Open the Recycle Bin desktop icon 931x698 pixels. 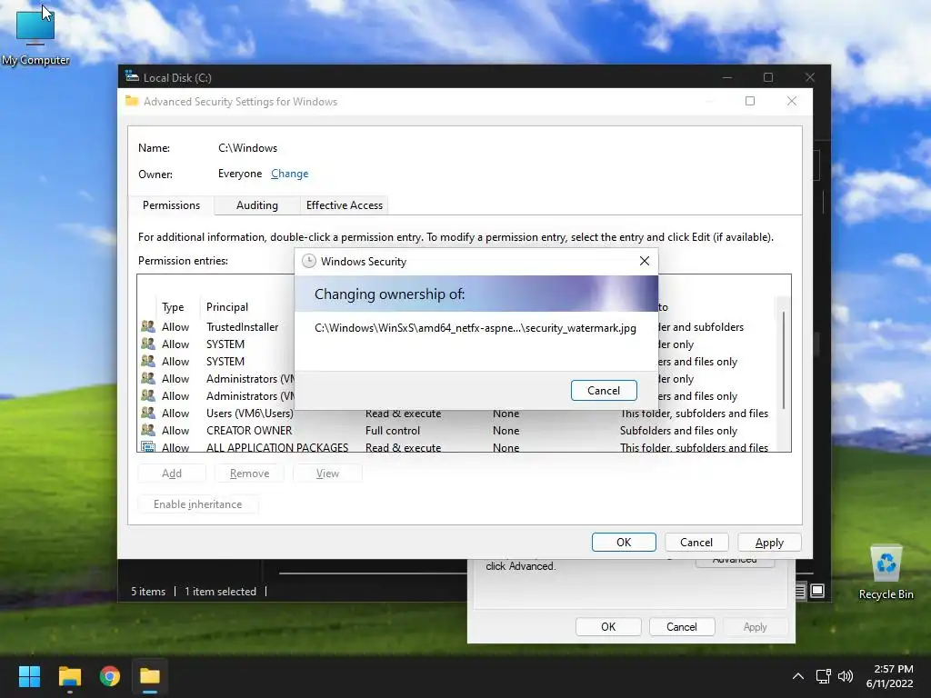tap(886, 573)
